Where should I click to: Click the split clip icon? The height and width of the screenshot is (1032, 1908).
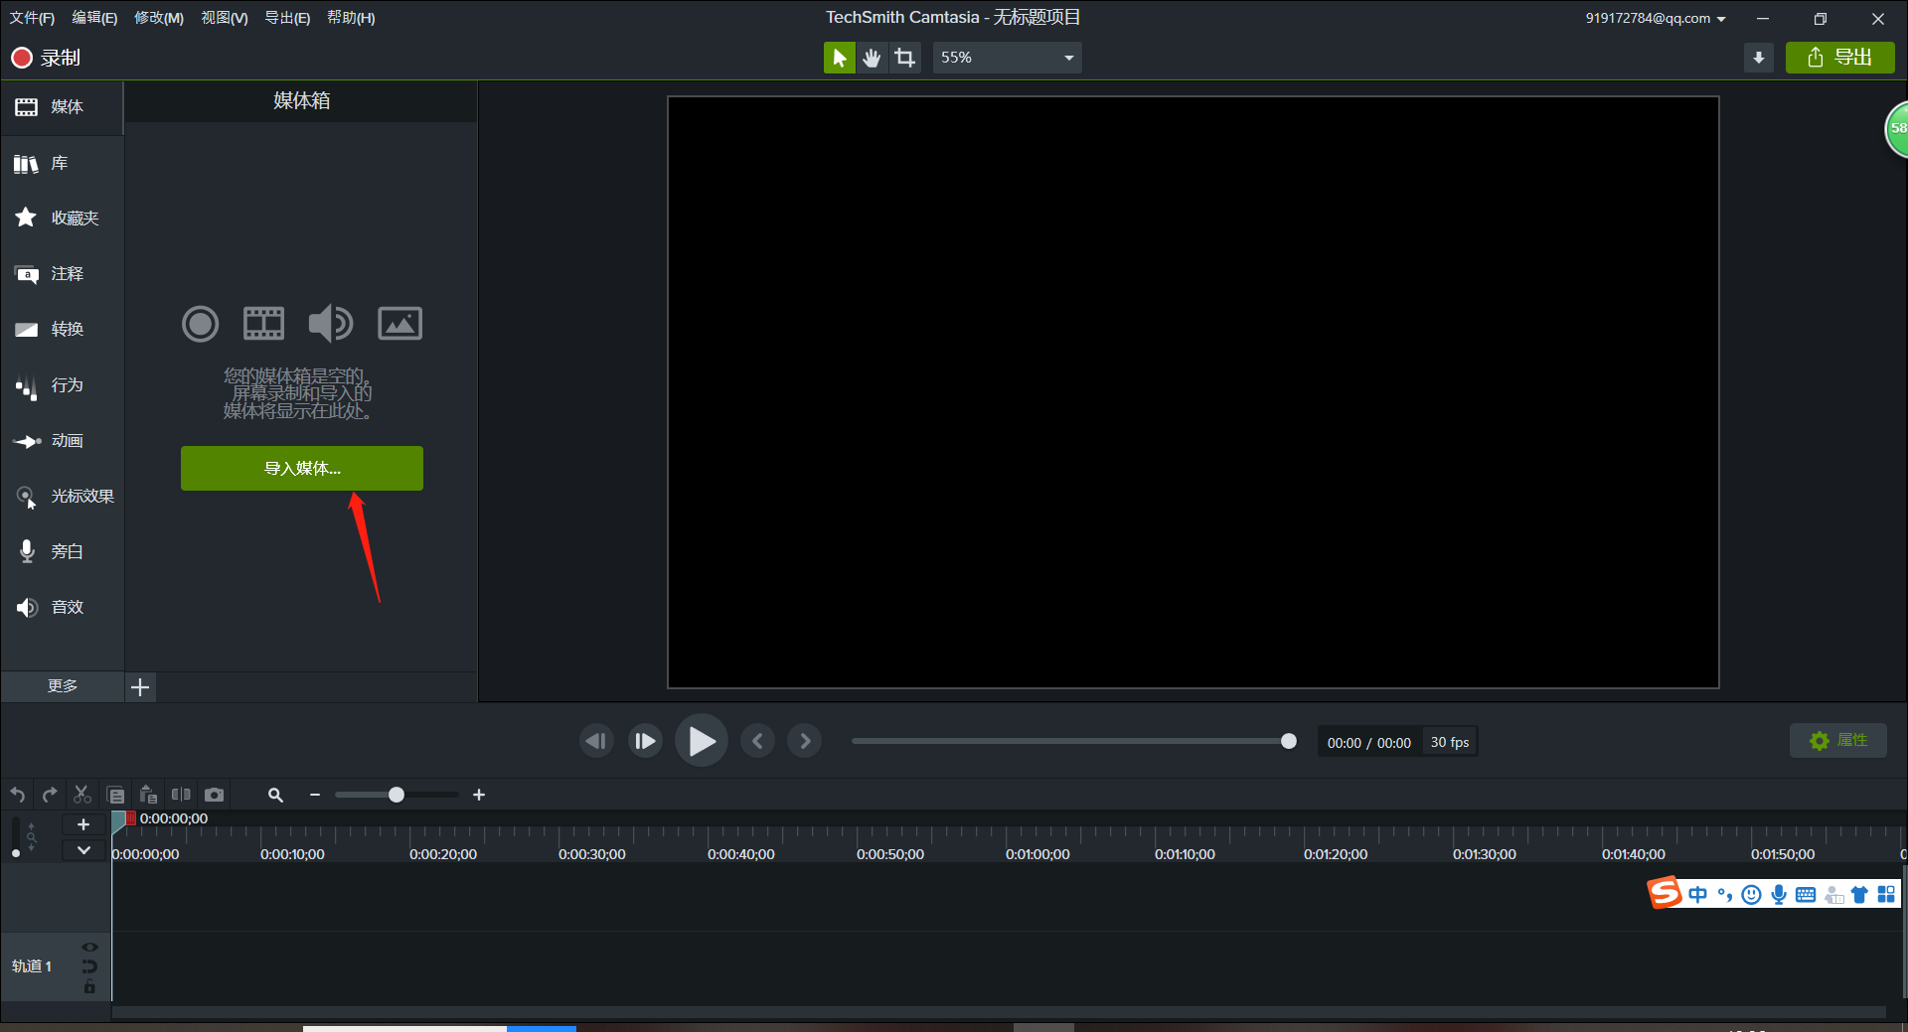click(181, 795)
